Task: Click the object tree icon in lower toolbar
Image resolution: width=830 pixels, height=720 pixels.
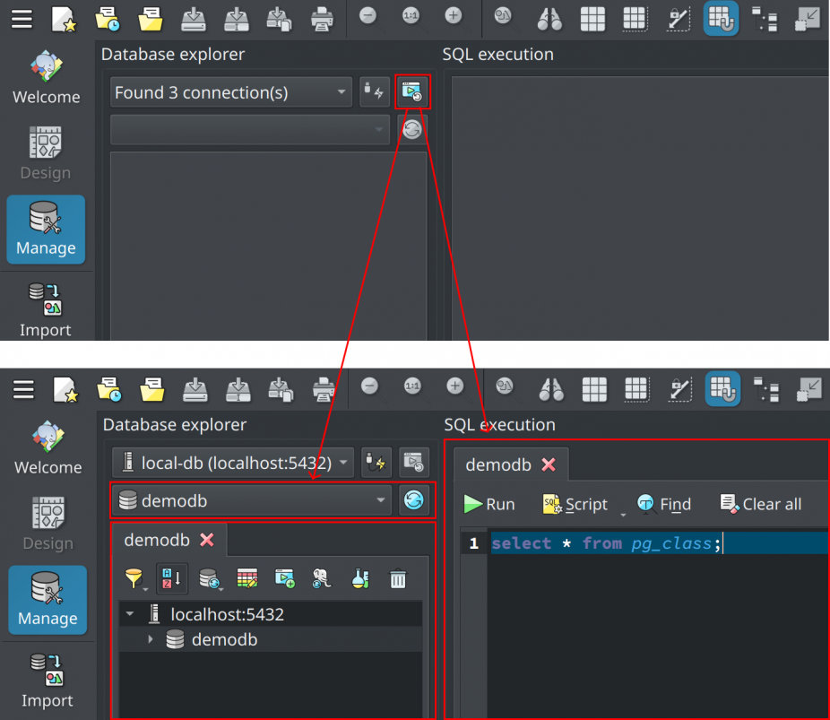Action: [x=765, y=390]
